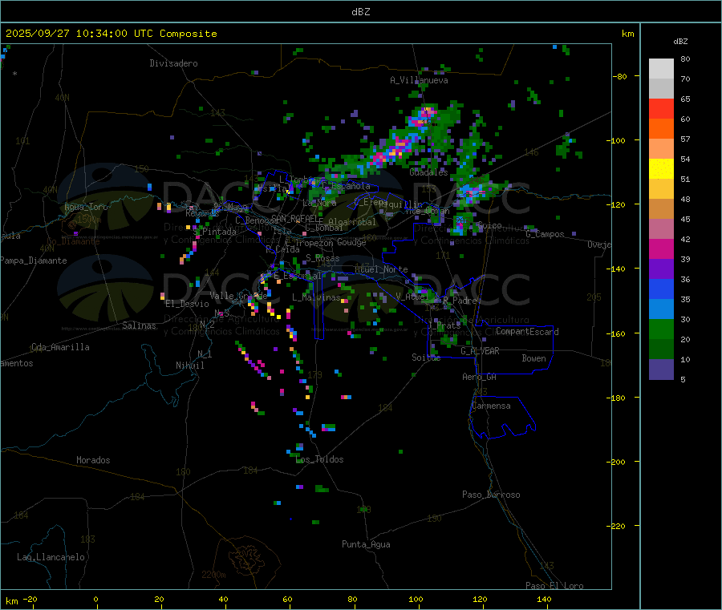Pick the dark blue 35-36 dBZ band
The image size is (722, 610).
[661, 289]
